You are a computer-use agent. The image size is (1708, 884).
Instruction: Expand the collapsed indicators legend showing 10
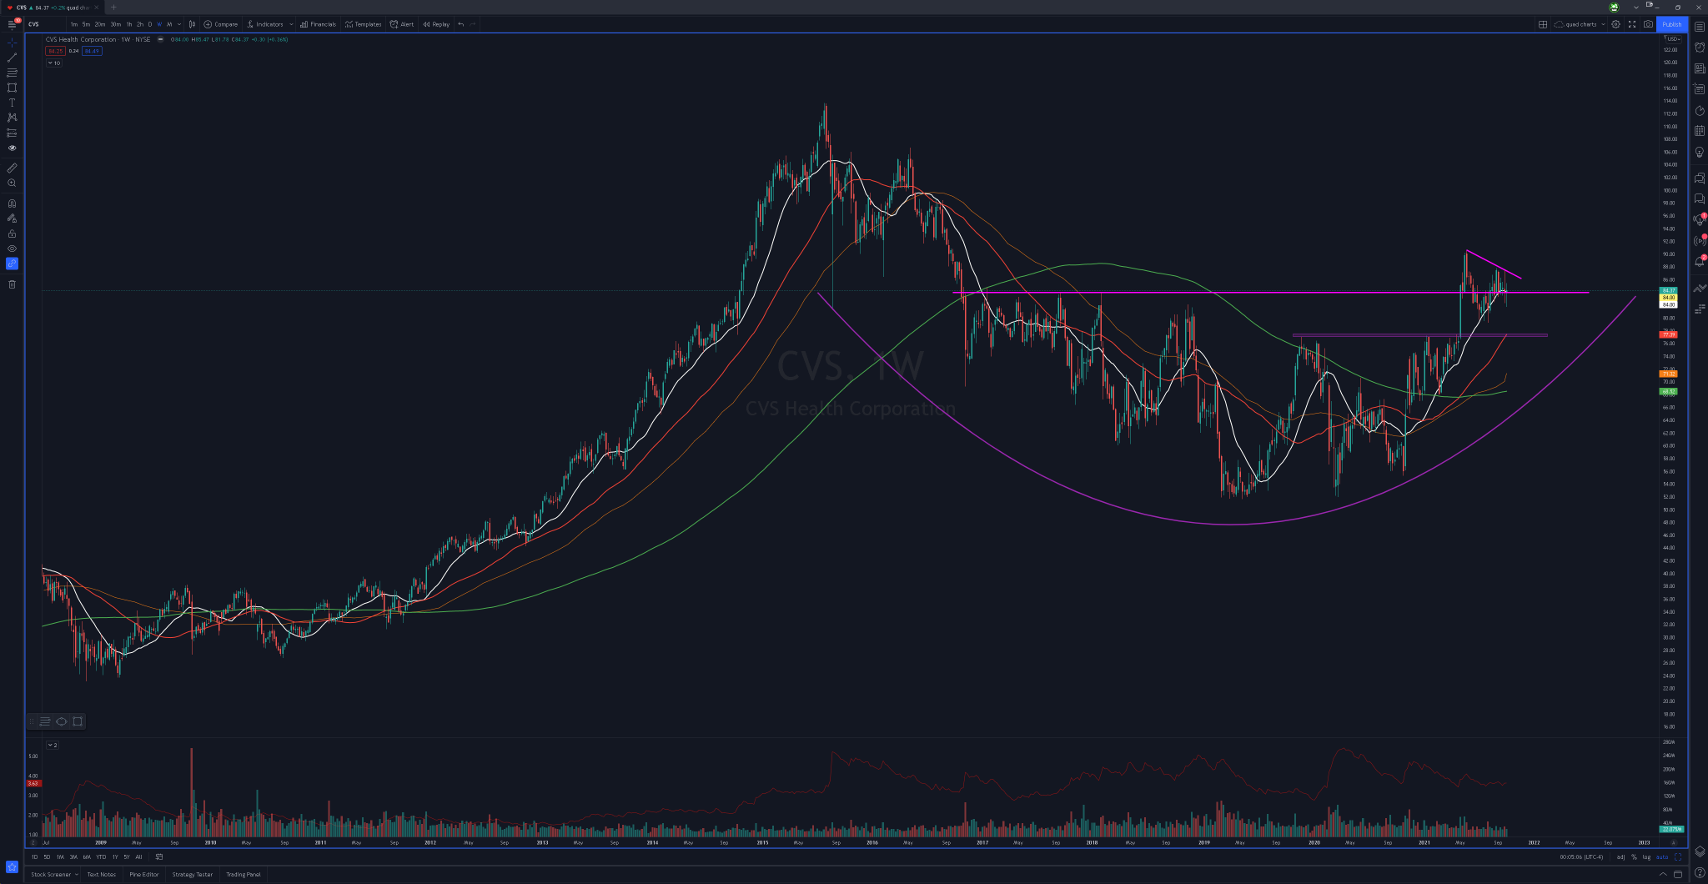[54, 63]
